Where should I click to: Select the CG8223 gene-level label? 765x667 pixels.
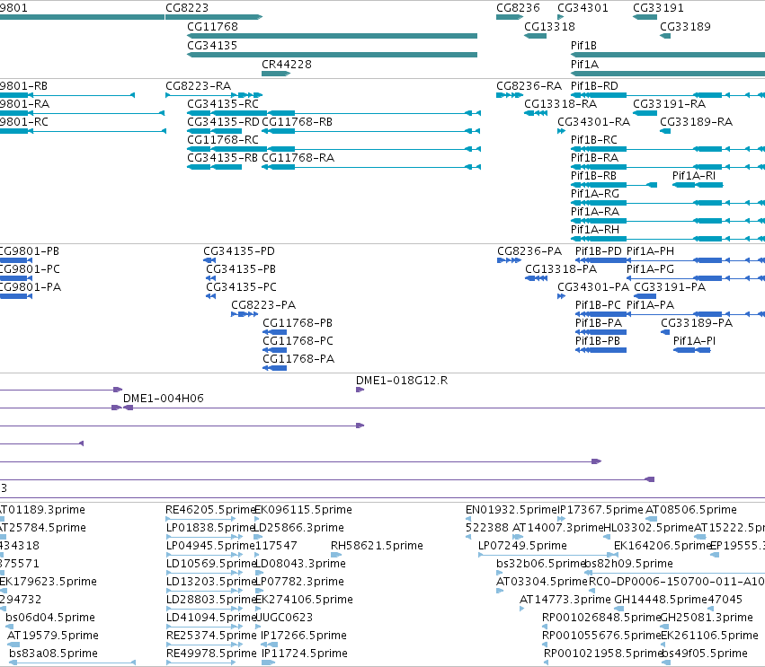pos(187,8)
